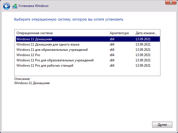The image size is (178, 133).
Task: Click the description text Windows 11 Домашняя
Action: tap(32, 83)
